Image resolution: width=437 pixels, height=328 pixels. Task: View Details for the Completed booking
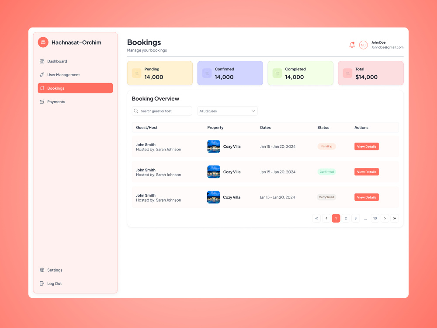pos(367,197)
